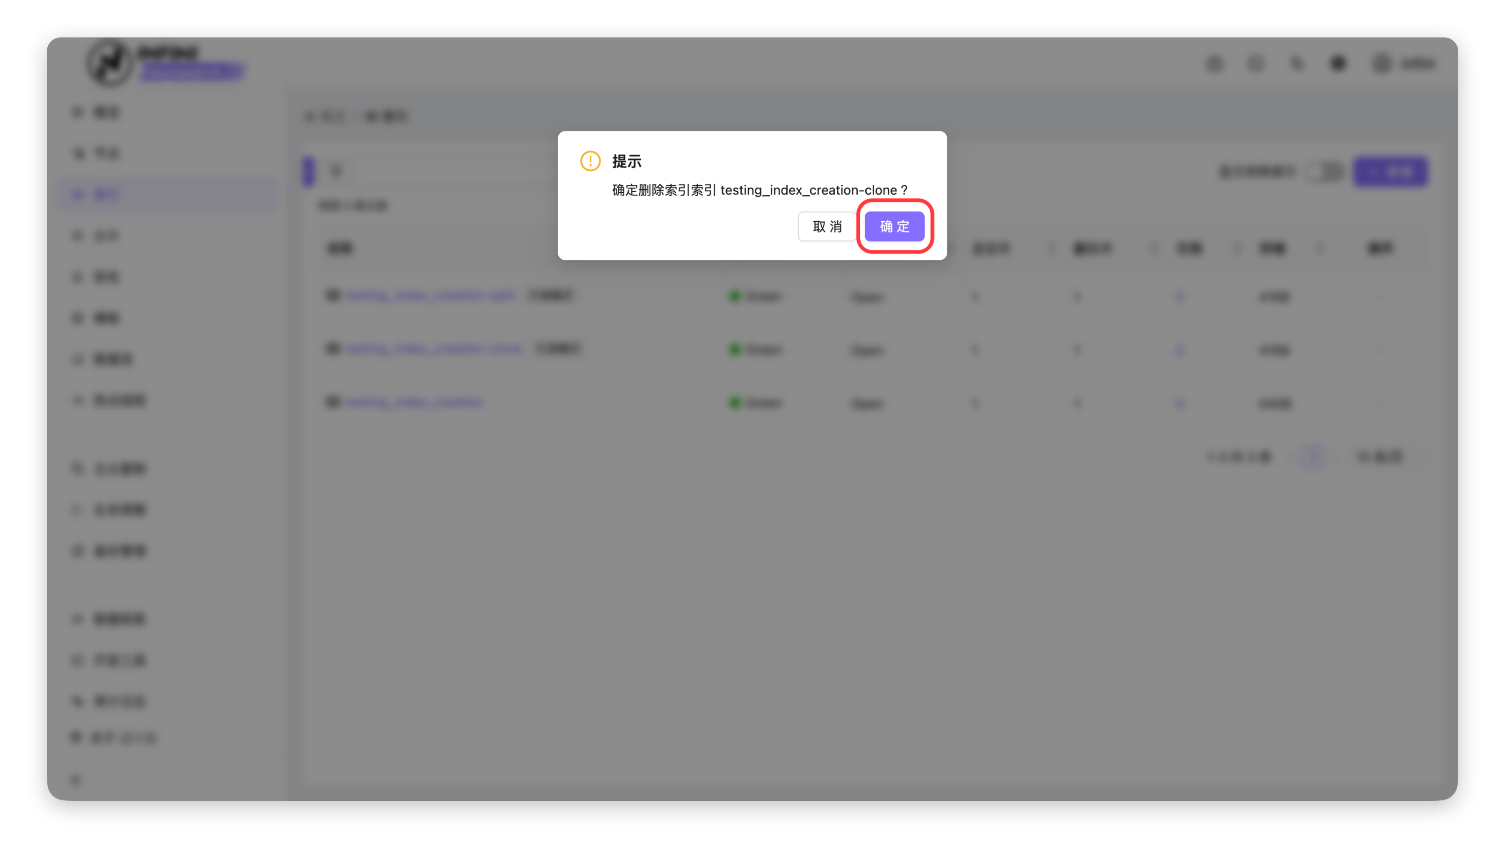Click the filter icon in the search bar
The width and height of the screenshot is (1505, 857).
click(336, 171)
